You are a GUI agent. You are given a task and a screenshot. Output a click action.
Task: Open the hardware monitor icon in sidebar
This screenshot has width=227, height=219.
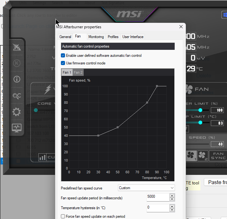click(x=17, y=128)
